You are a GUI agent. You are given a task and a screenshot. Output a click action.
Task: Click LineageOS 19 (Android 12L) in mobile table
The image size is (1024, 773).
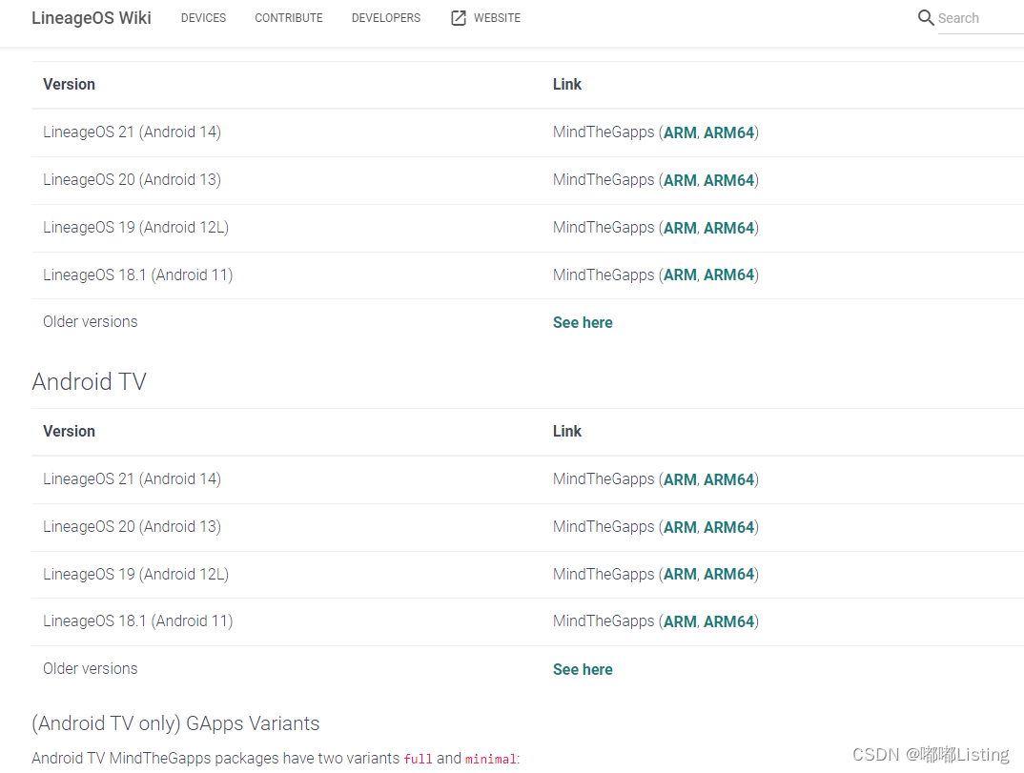[135, 227]
